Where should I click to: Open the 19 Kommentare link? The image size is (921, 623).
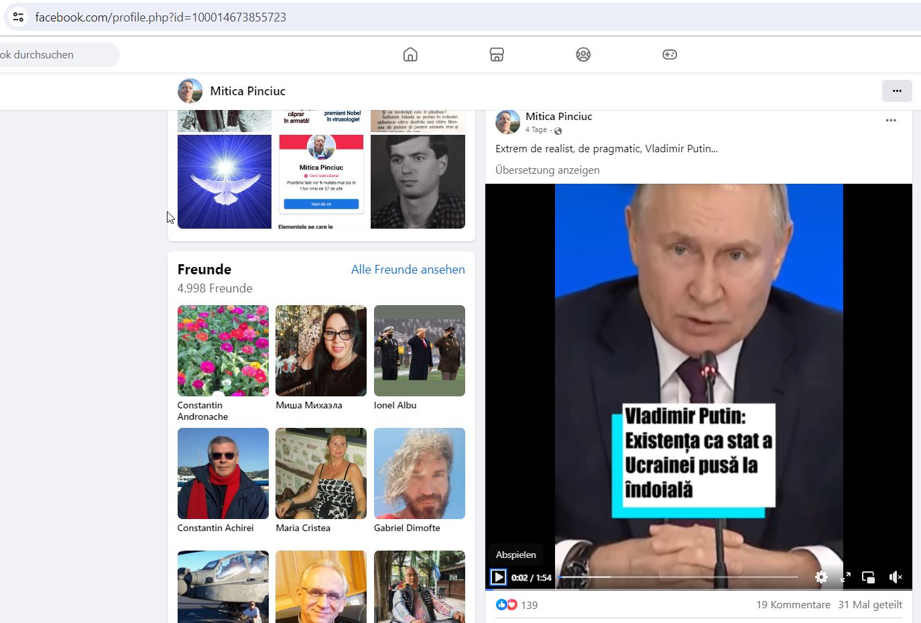793,604
